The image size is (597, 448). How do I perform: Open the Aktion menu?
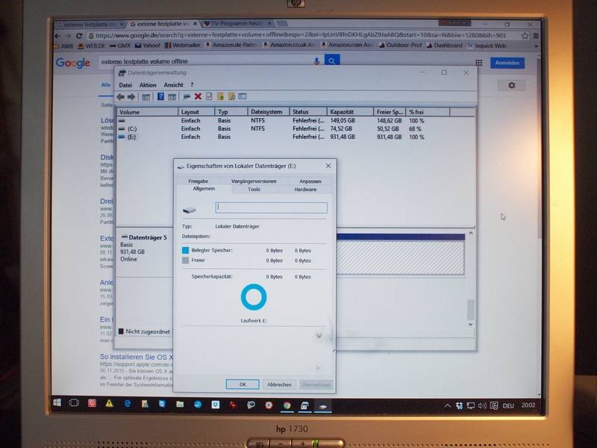(148, 85)
